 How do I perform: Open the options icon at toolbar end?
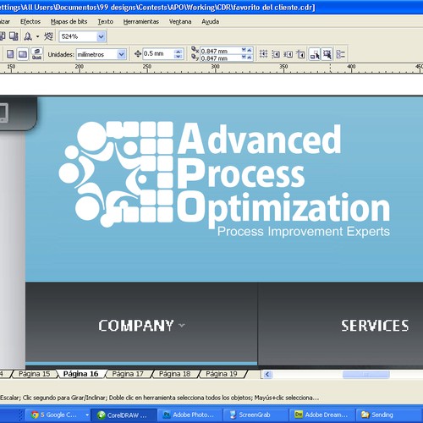tap(341, 54)
